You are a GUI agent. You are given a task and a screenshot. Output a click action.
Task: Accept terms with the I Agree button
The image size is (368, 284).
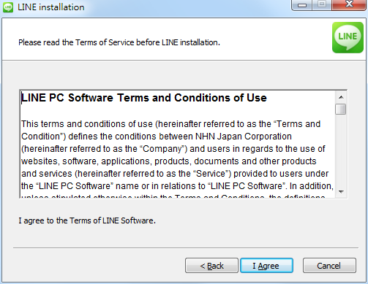(266, 266)
